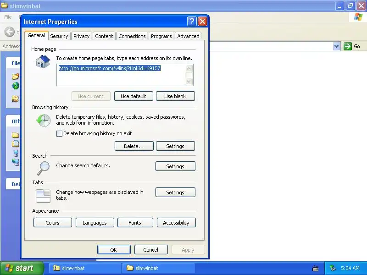Click the folder icon in slimwinbat title bar

click(5, 5)
